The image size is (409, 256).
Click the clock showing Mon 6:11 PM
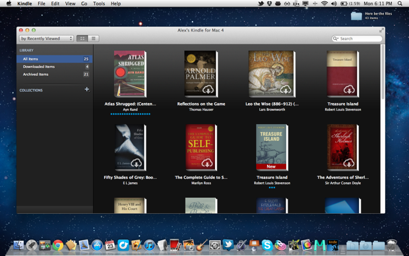[378, 4]
